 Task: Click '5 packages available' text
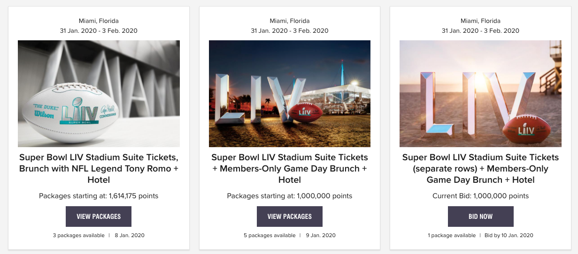[270, 235]
